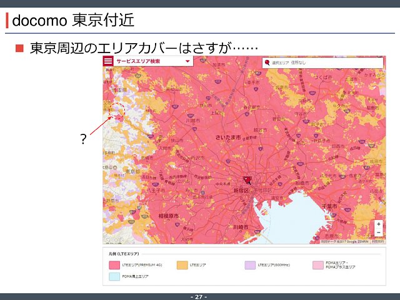This screenshot has height=300, width=400.
Task: Click the 八王子市 label on the map
Action: point(156,190)
